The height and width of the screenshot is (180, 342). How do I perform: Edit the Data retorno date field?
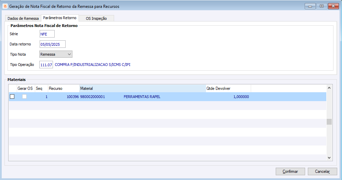53,44
